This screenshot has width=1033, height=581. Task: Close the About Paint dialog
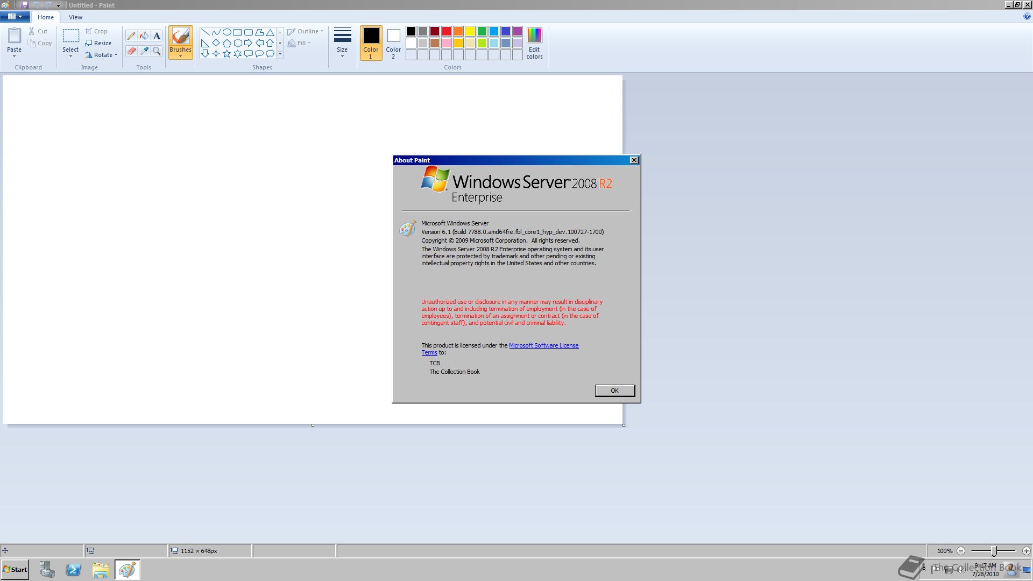[634, 160]
